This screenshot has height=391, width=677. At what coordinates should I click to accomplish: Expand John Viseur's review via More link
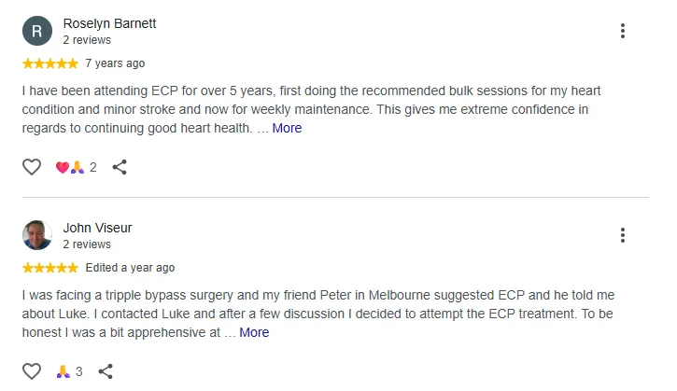point(254,332)
